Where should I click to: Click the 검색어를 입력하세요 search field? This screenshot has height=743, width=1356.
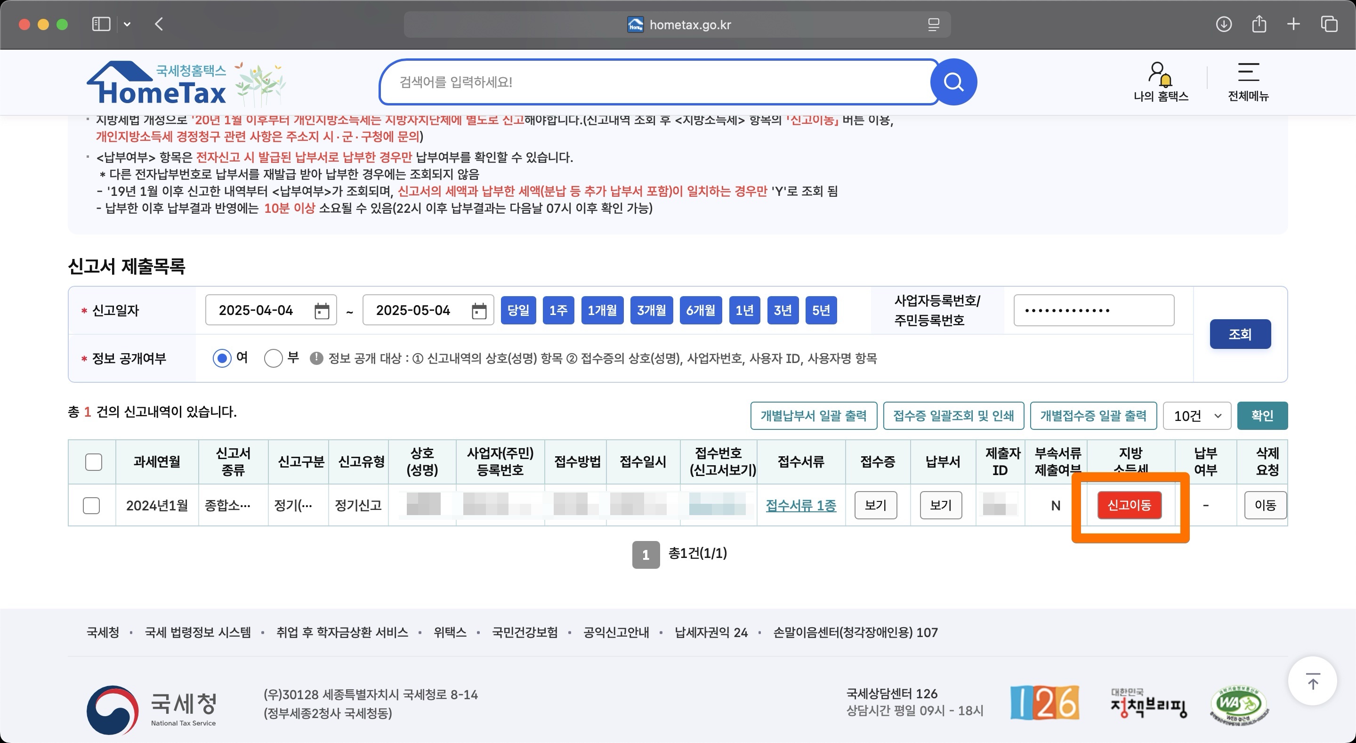[653, 82]
